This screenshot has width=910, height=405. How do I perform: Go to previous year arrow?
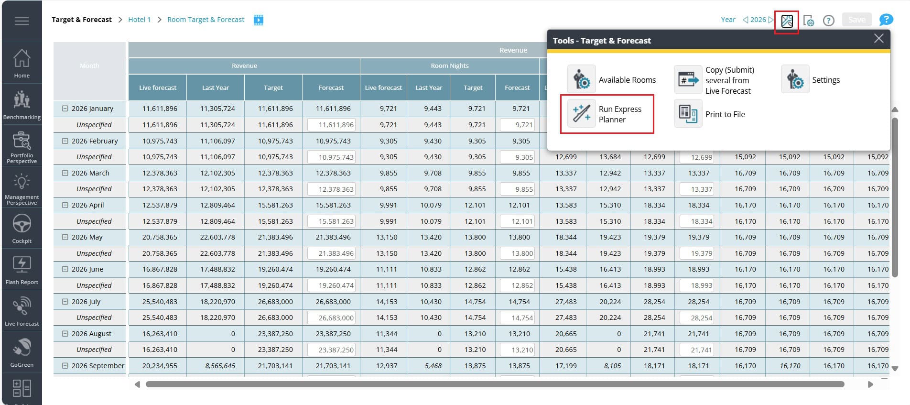pyautogui.click(x=745, y=20)
